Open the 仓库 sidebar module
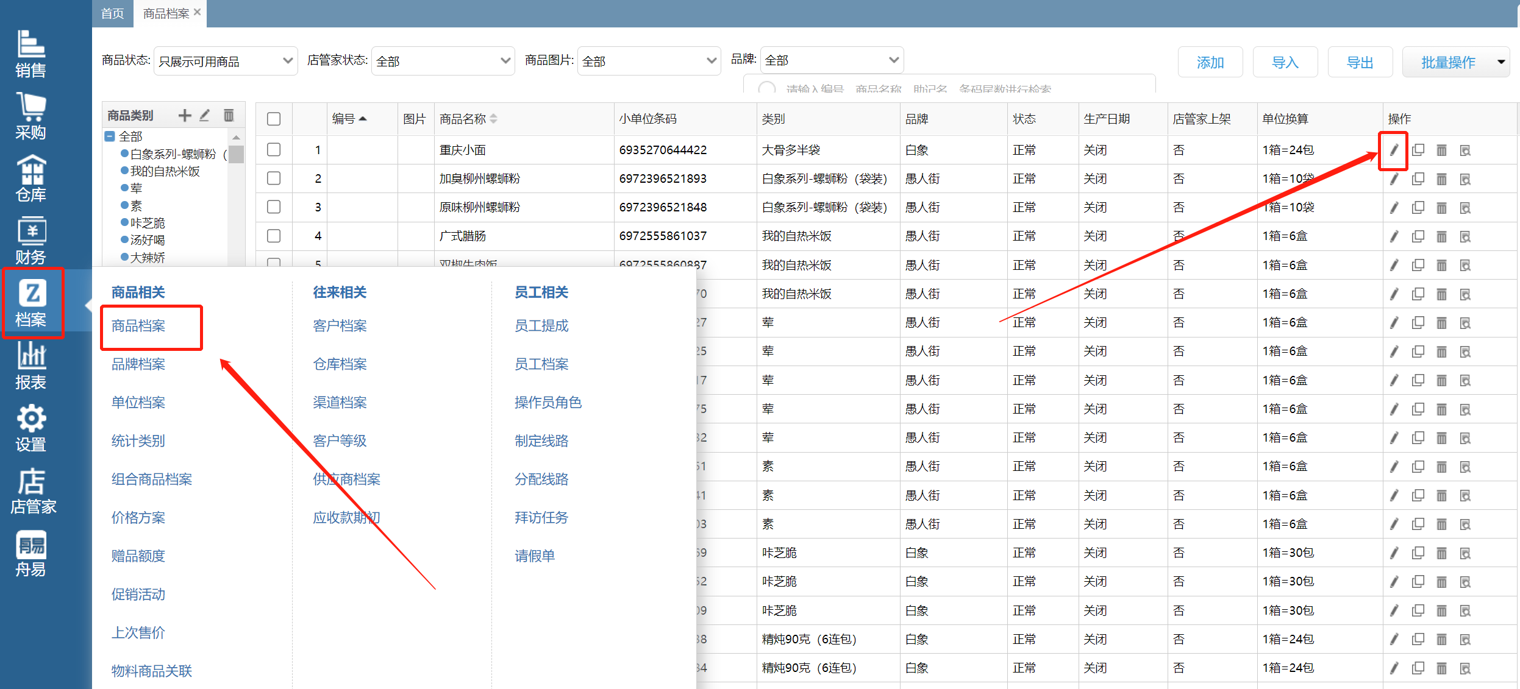This screenshot has height=689, width=1520. tap(30, 179)
